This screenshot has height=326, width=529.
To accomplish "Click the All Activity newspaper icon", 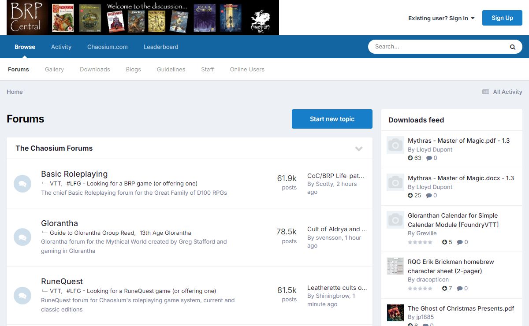I will 485,92.
